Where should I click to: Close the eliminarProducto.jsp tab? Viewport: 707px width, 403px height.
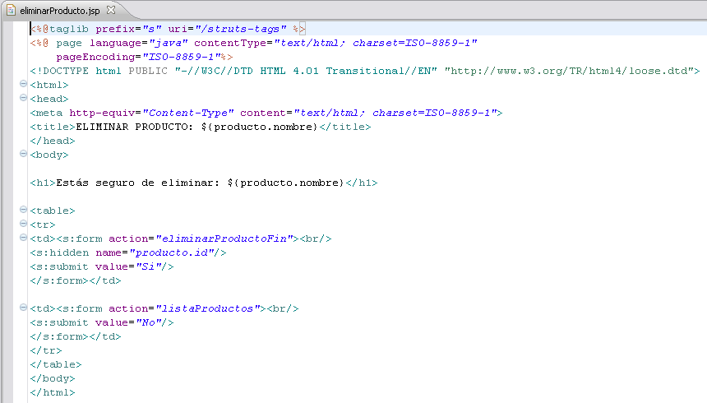[x=111, y=10]
